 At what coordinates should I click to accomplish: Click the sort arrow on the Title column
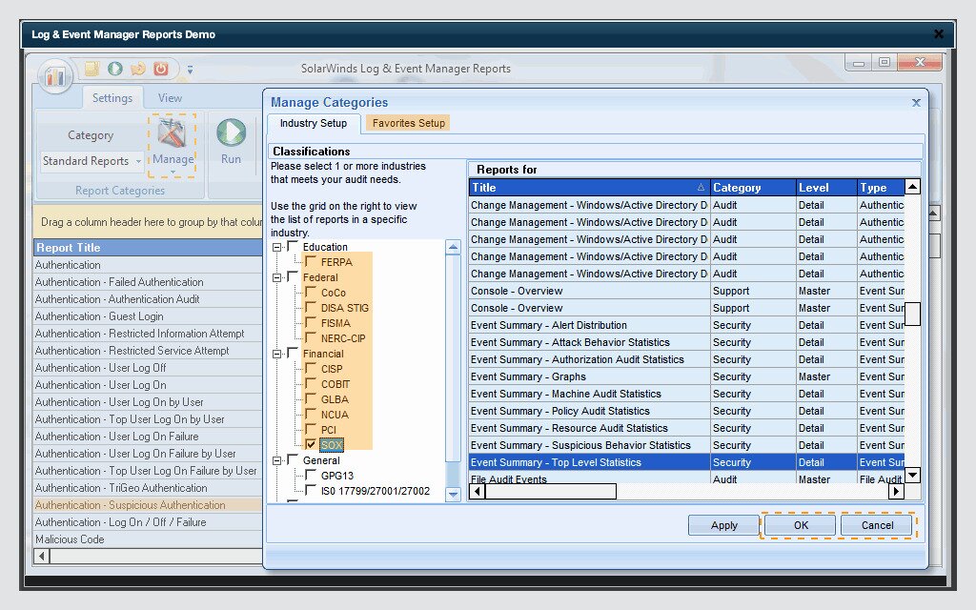pos(702,186)
